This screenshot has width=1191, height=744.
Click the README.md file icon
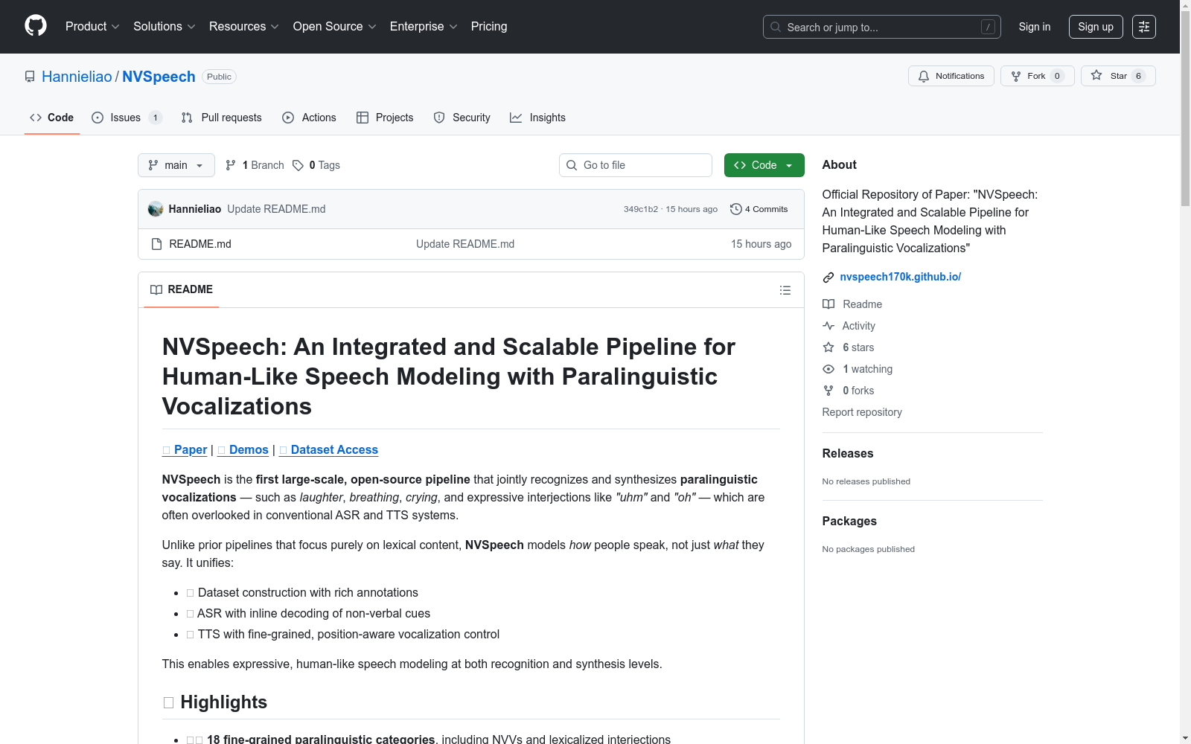click(156, 244)
